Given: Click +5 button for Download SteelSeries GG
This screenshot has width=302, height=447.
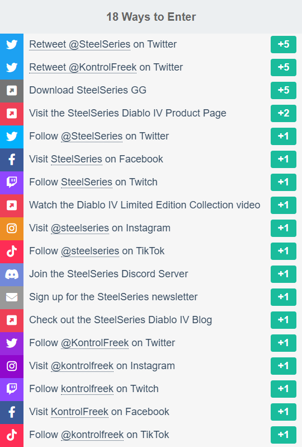Looking at the screenshot, I should 283,90.
